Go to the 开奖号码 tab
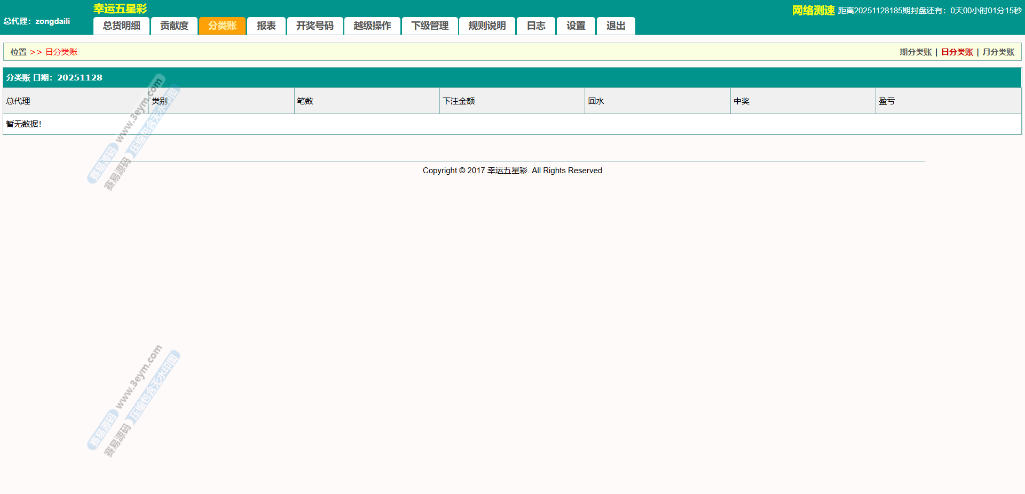The width and height of the screenshot is (1025, 494). click(314, 26)
